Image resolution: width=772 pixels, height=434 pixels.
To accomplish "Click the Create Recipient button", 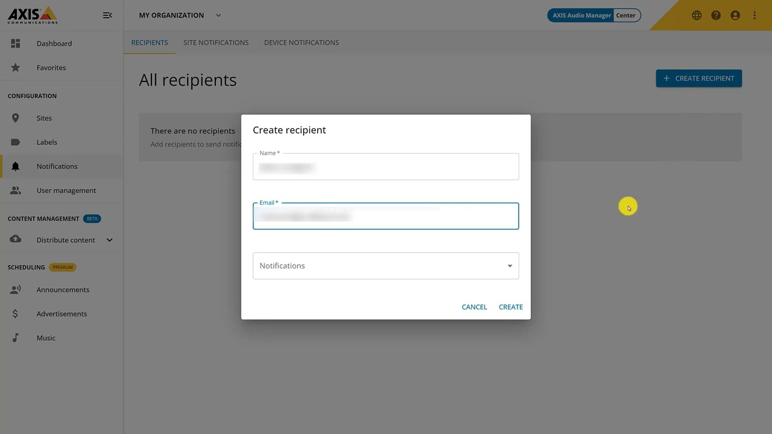I will pyautogui.click(x=699, y=78).
